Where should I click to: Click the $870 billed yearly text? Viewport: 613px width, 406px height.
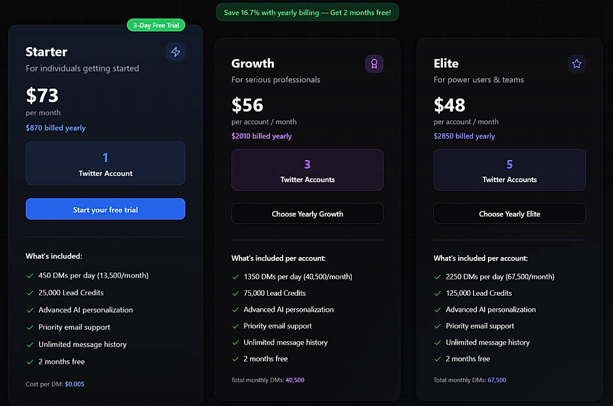click(55, 128)
